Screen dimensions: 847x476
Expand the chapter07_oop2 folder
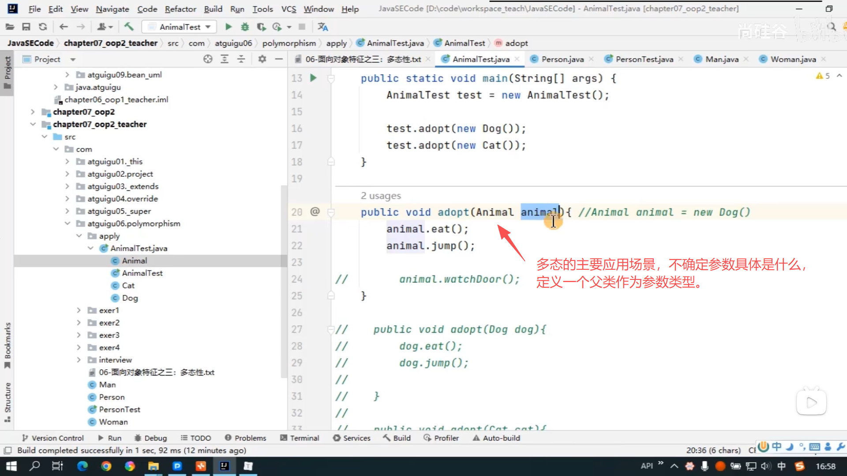[33, 112]
